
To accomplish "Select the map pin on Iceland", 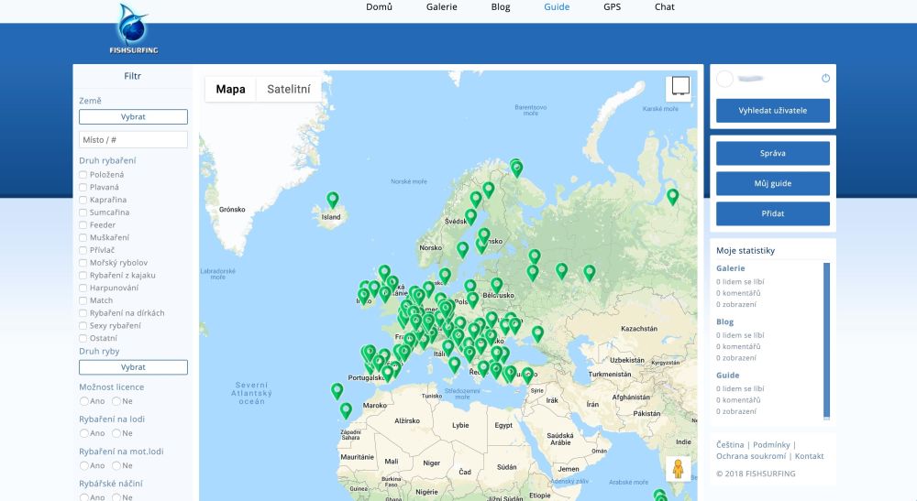I will coord(333,199).
